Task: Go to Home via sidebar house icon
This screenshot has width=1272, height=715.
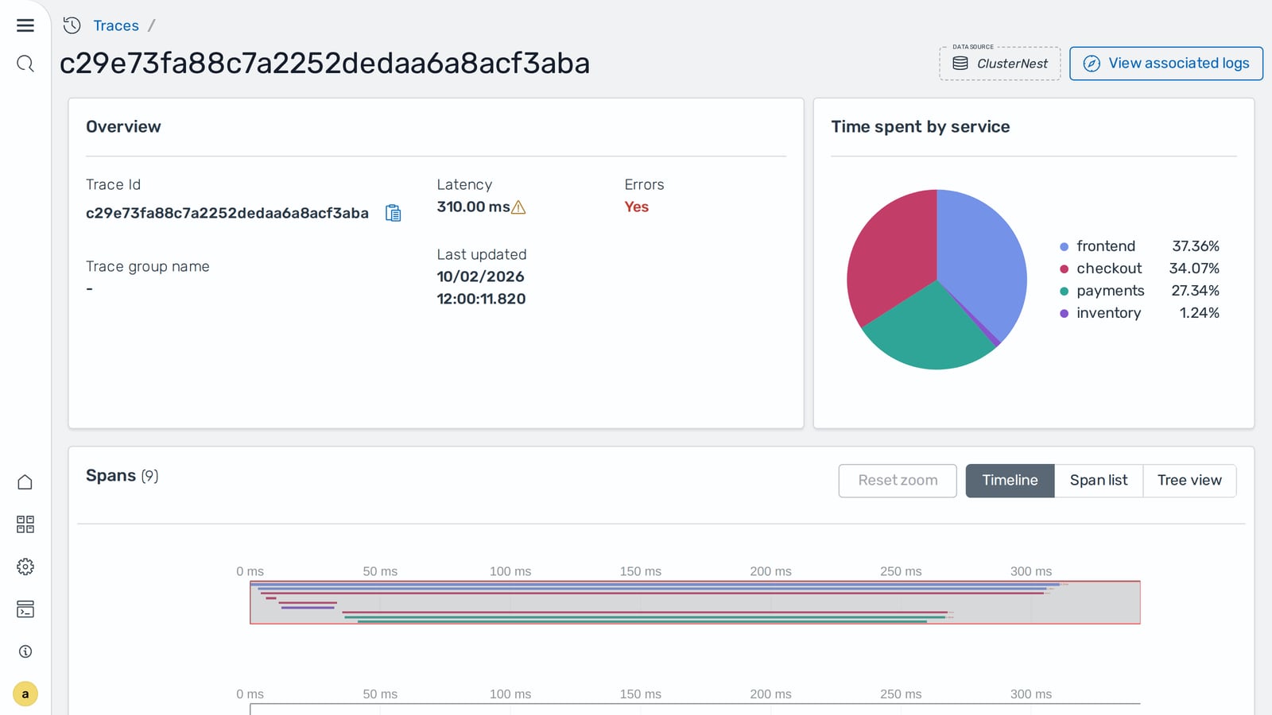Action: click(25, 482)
